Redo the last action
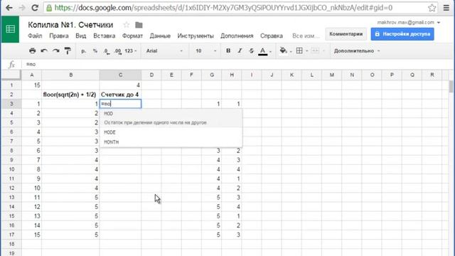 pyautogui.click(x=56, y=50)
